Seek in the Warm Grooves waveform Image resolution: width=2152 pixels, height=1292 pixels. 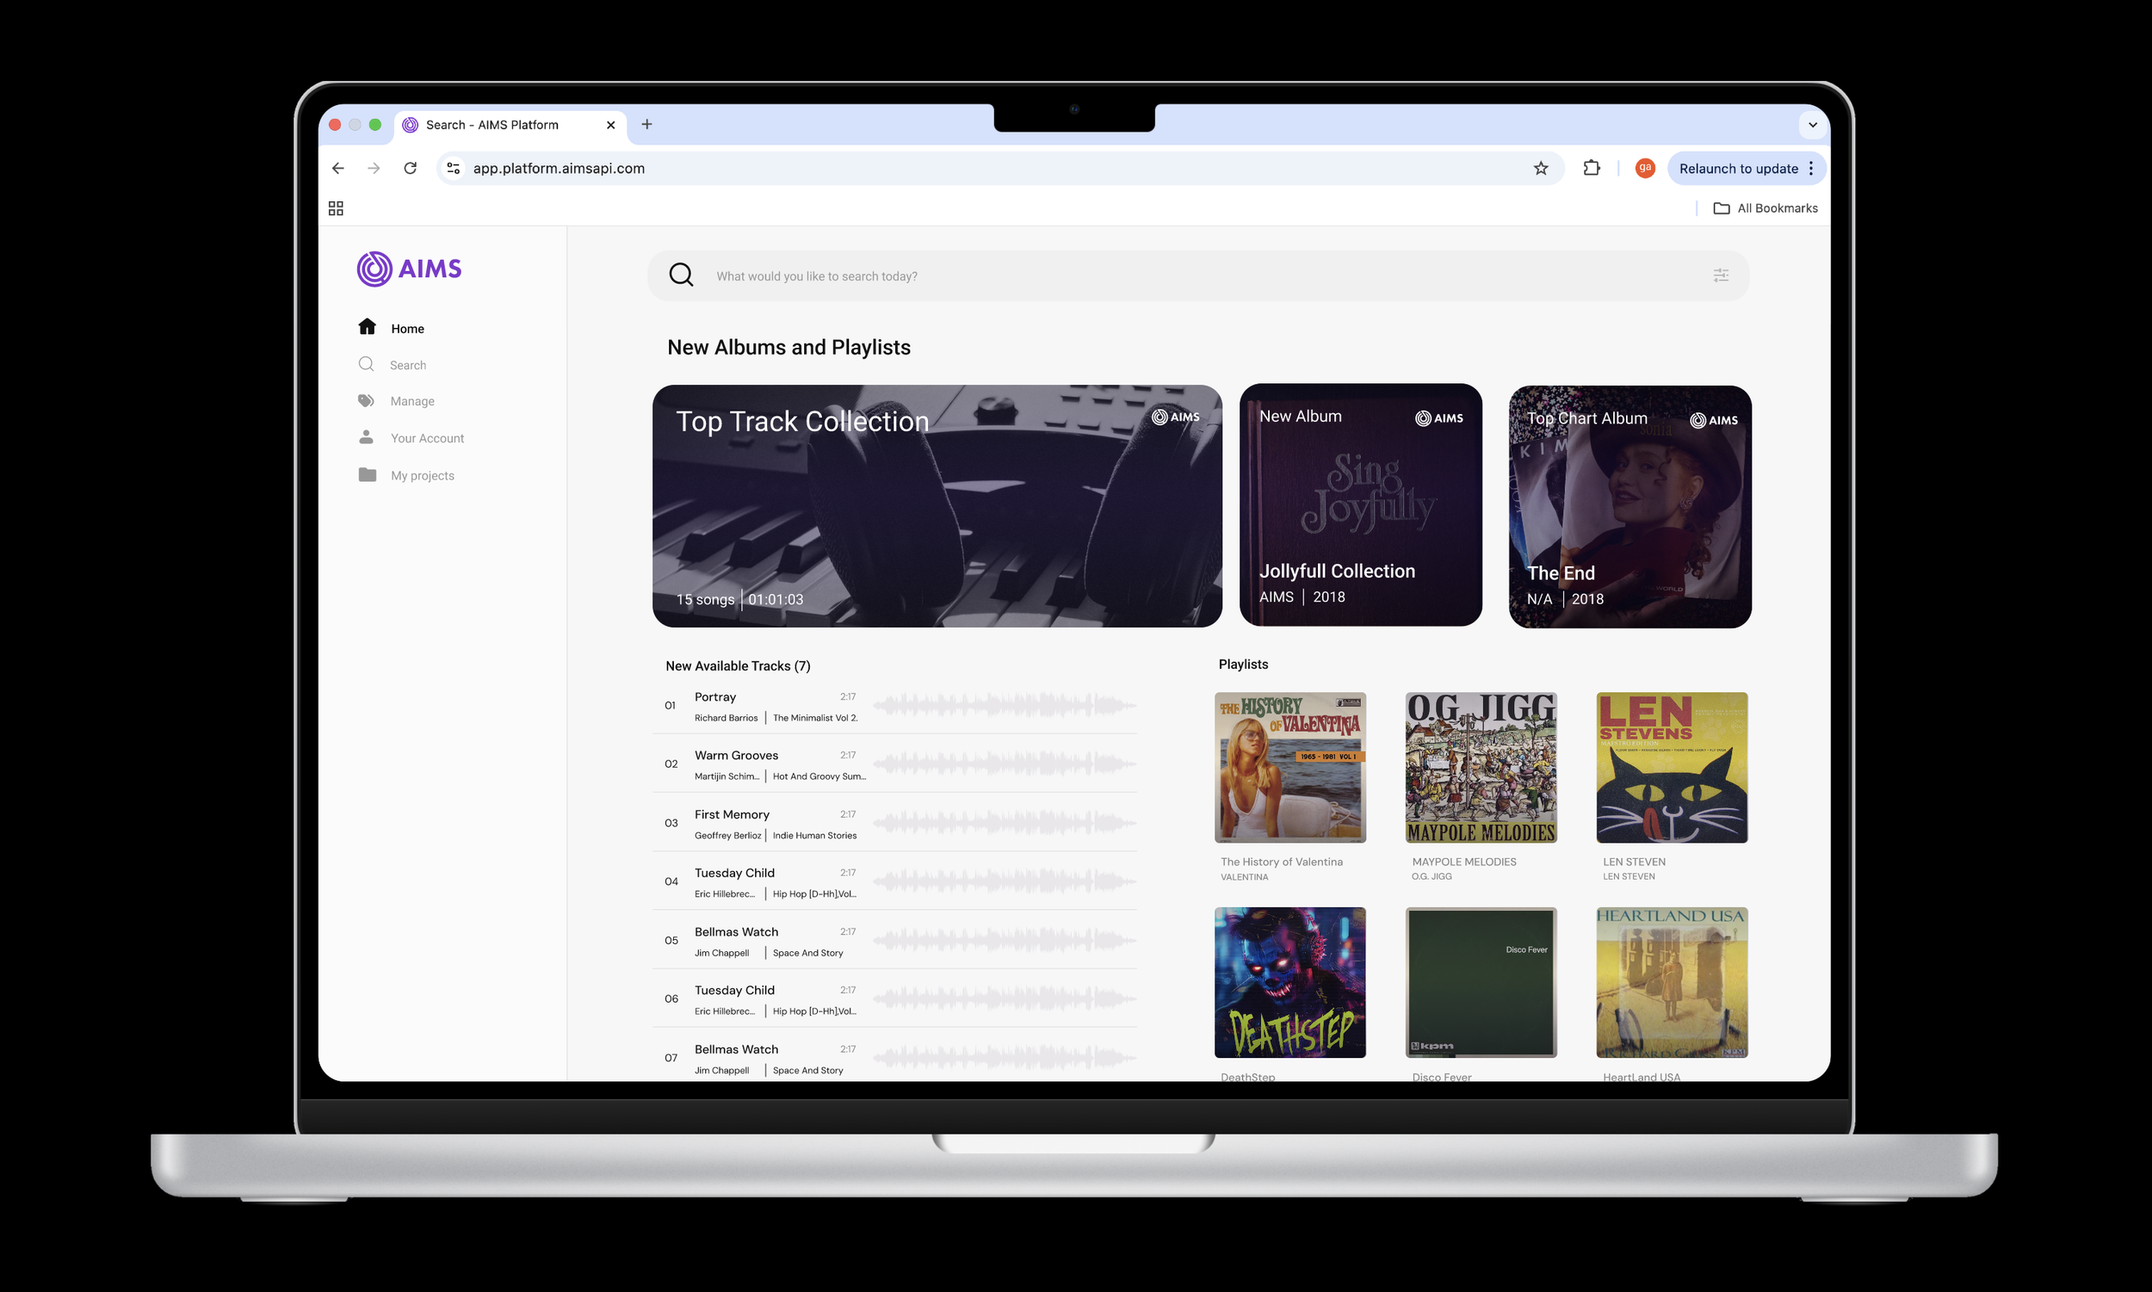click(x=1004, y=763)
